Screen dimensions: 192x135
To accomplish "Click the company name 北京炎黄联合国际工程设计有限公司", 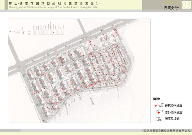I will tap(167, 131).
